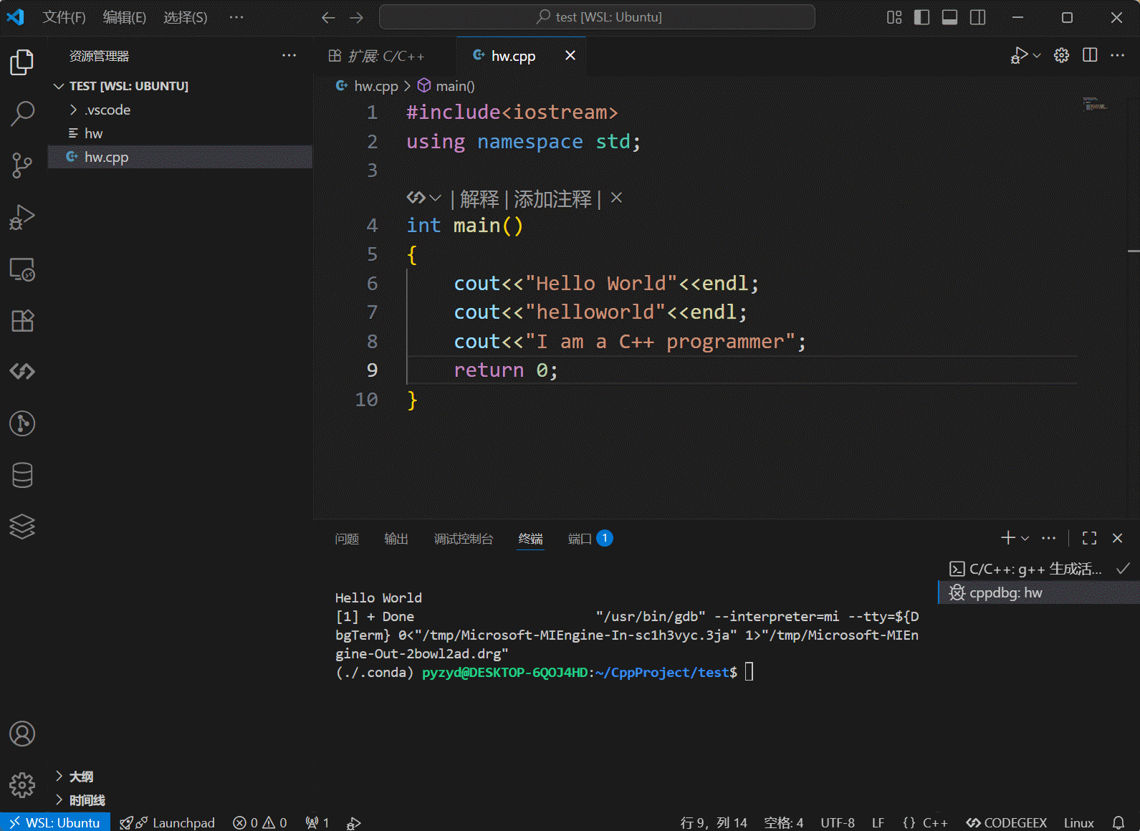
Task: Click the editor settings gear icon
Action: coord(1062,55)
